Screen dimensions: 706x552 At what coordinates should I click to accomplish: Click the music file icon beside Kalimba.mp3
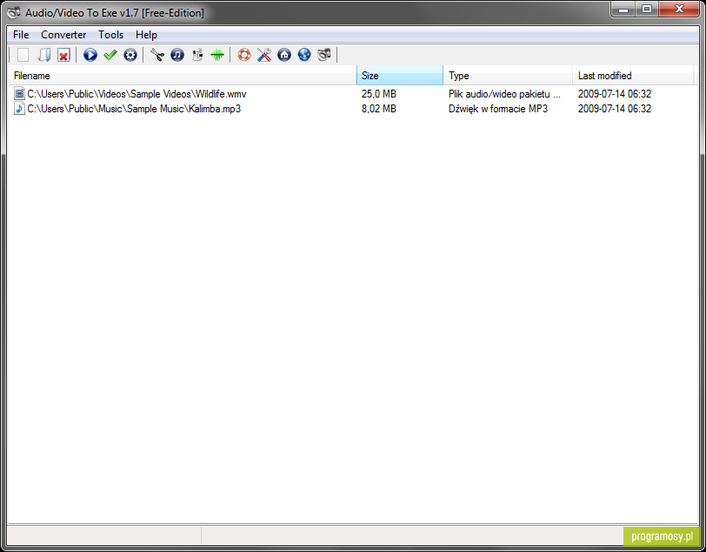(x=19, y=109)
